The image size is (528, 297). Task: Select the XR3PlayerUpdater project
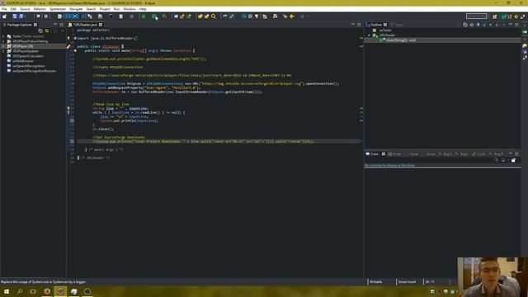click(x=26, y=51)
